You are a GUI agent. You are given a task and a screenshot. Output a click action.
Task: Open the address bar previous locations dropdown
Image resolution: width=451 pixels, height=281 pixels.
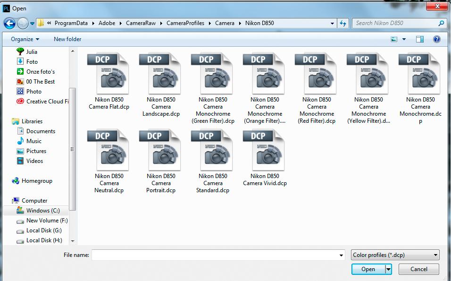click(332, 23)
